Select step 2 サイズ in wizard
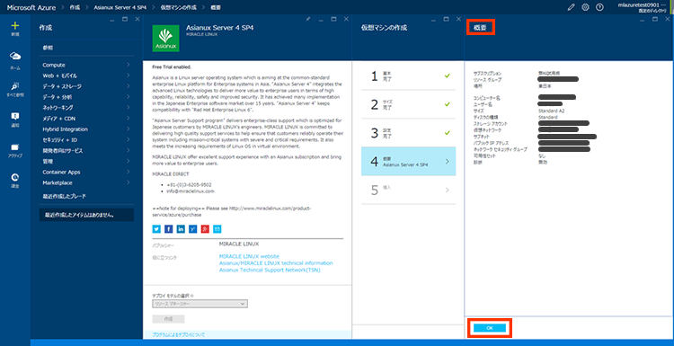674x346 pixels. tap(408, 104)
